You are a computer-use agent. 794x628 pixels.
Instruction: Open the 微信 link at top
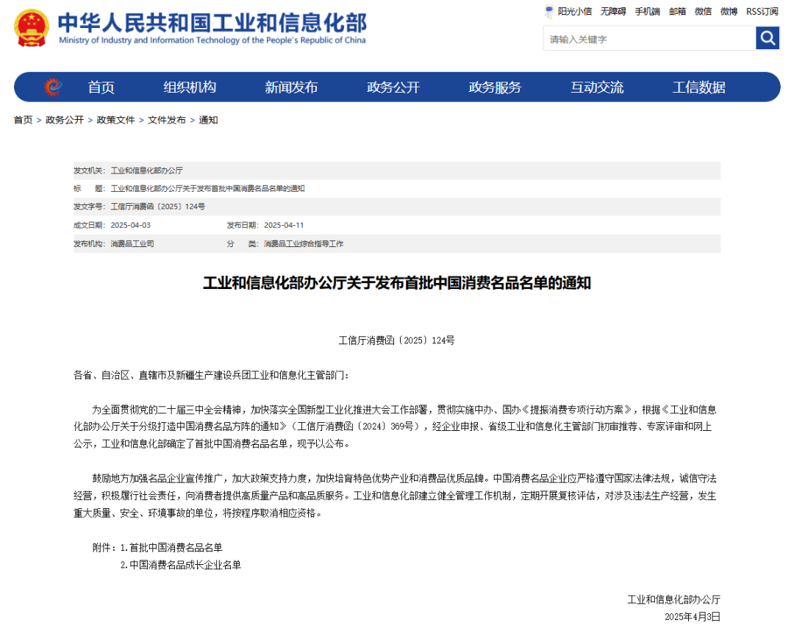[703, 11]
